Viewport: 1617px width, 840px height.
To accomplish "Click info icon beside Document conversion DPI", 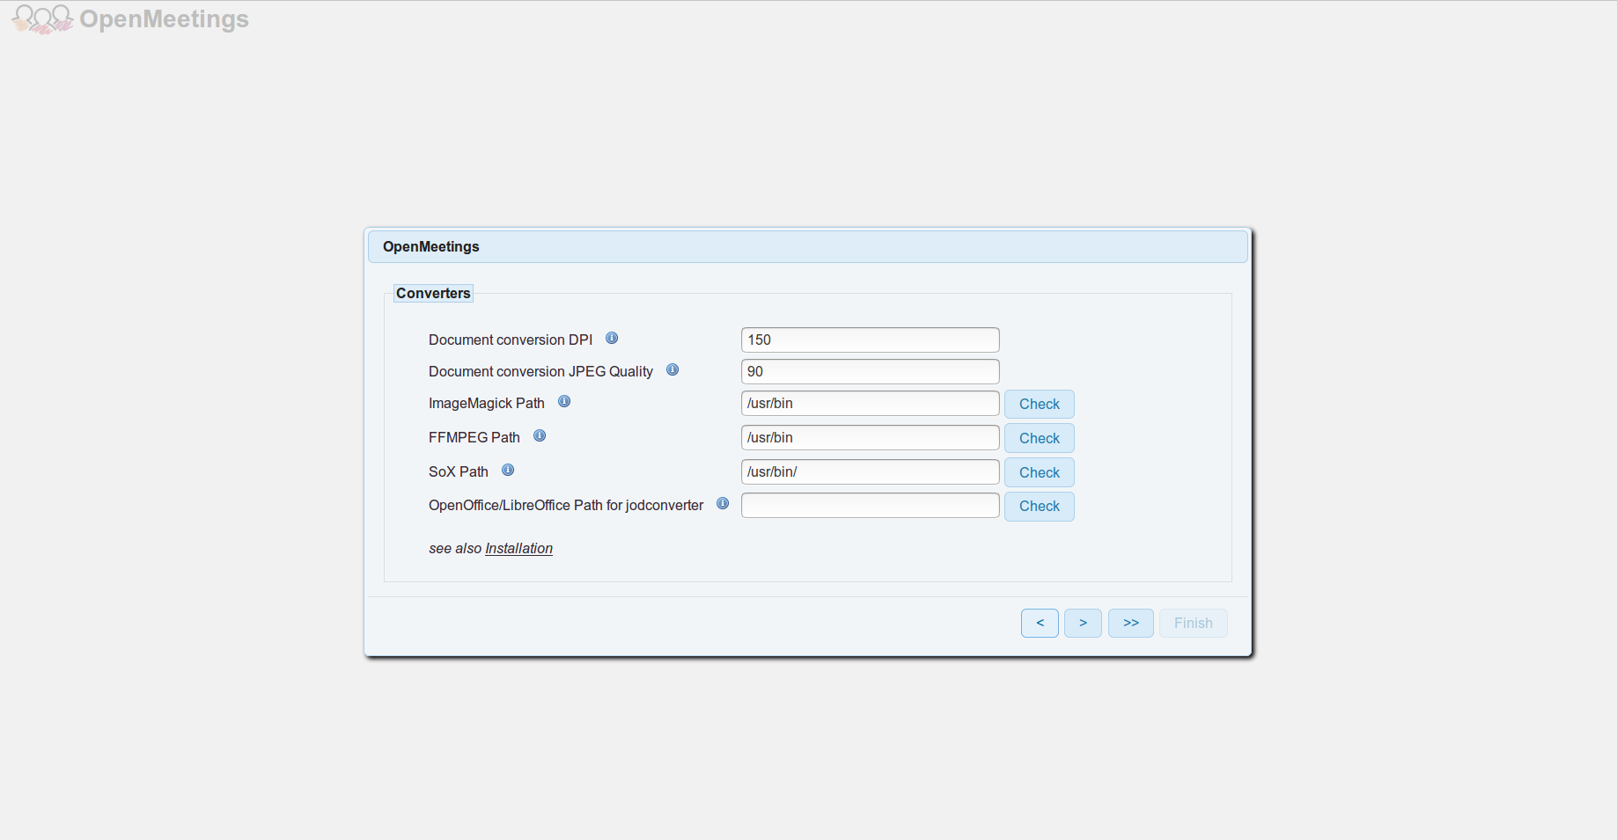I will coord(612,338).
